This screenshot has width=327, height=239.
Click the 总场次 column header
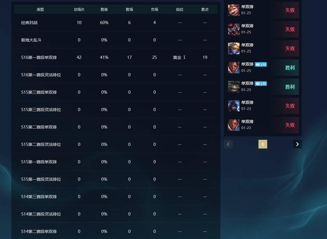[79, 9]
